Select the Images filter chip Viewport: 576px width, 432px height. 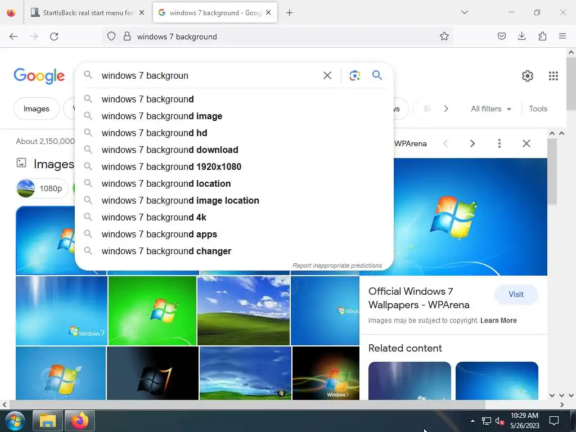(x=37, y=109)
